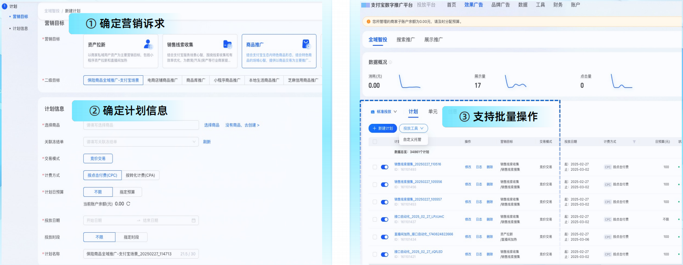This screenshot has height=265, width=683.
Task: Click the 销售线索收集 folder icon
Action: 227,44
